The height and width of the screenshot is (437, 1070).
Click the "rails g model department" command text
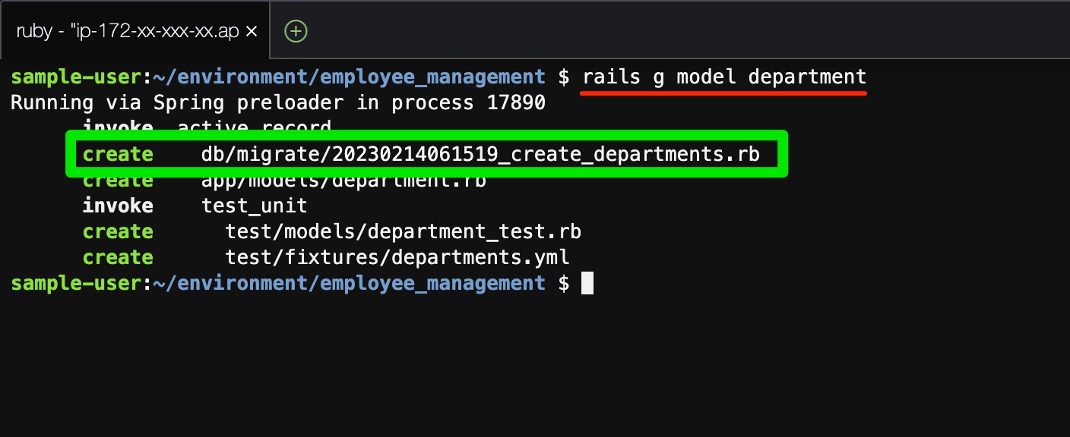[724, 77]
